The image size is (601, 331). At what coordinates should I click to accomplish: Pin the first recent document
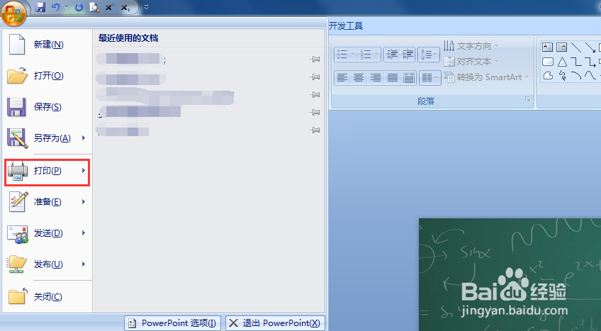pos(314,59)
